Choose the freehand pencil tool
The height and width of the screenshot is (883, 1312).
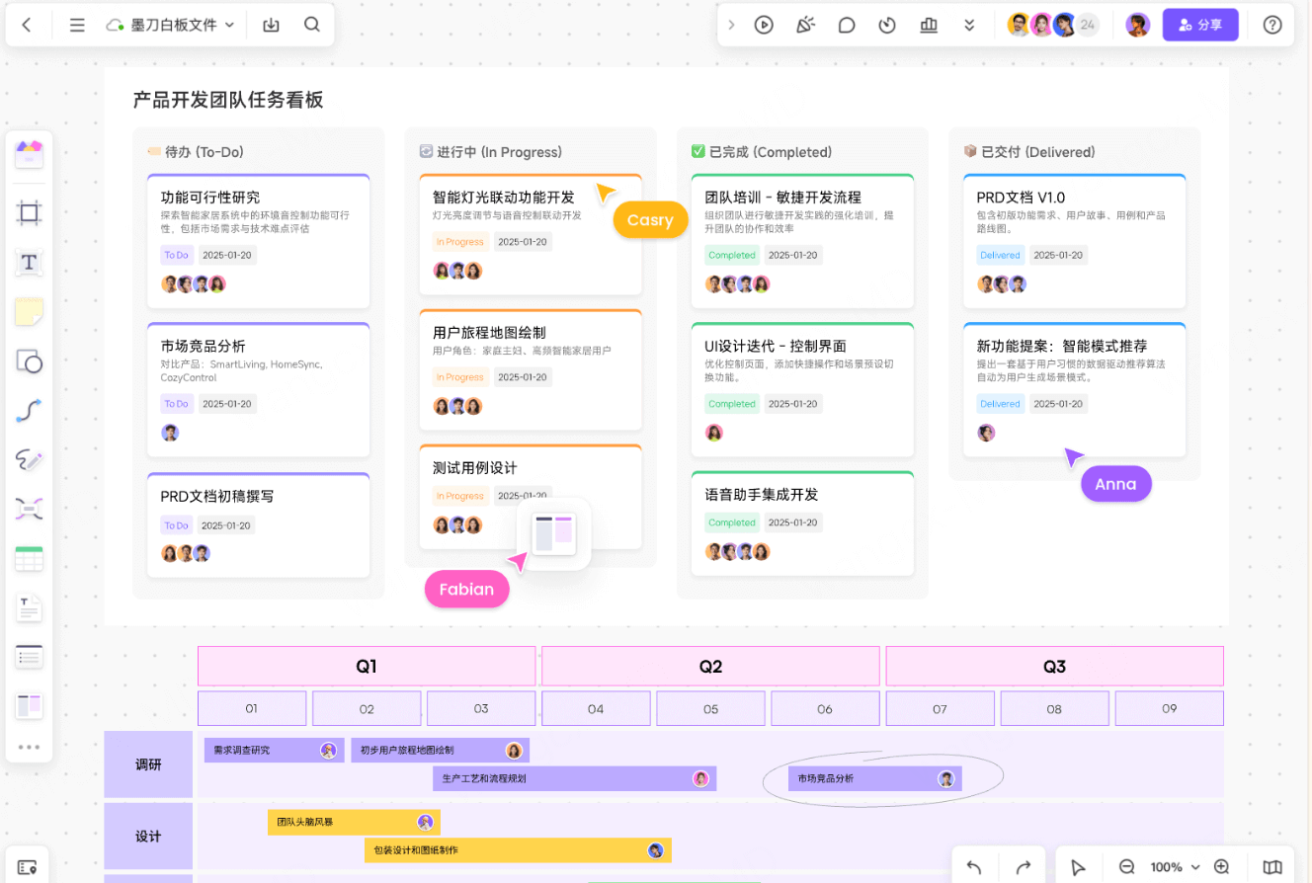[x=29, y=458]
